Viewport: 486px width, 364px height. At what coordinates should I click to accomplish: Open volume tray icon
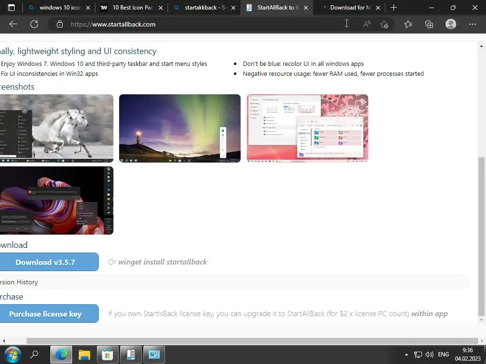tap(429, 355)
